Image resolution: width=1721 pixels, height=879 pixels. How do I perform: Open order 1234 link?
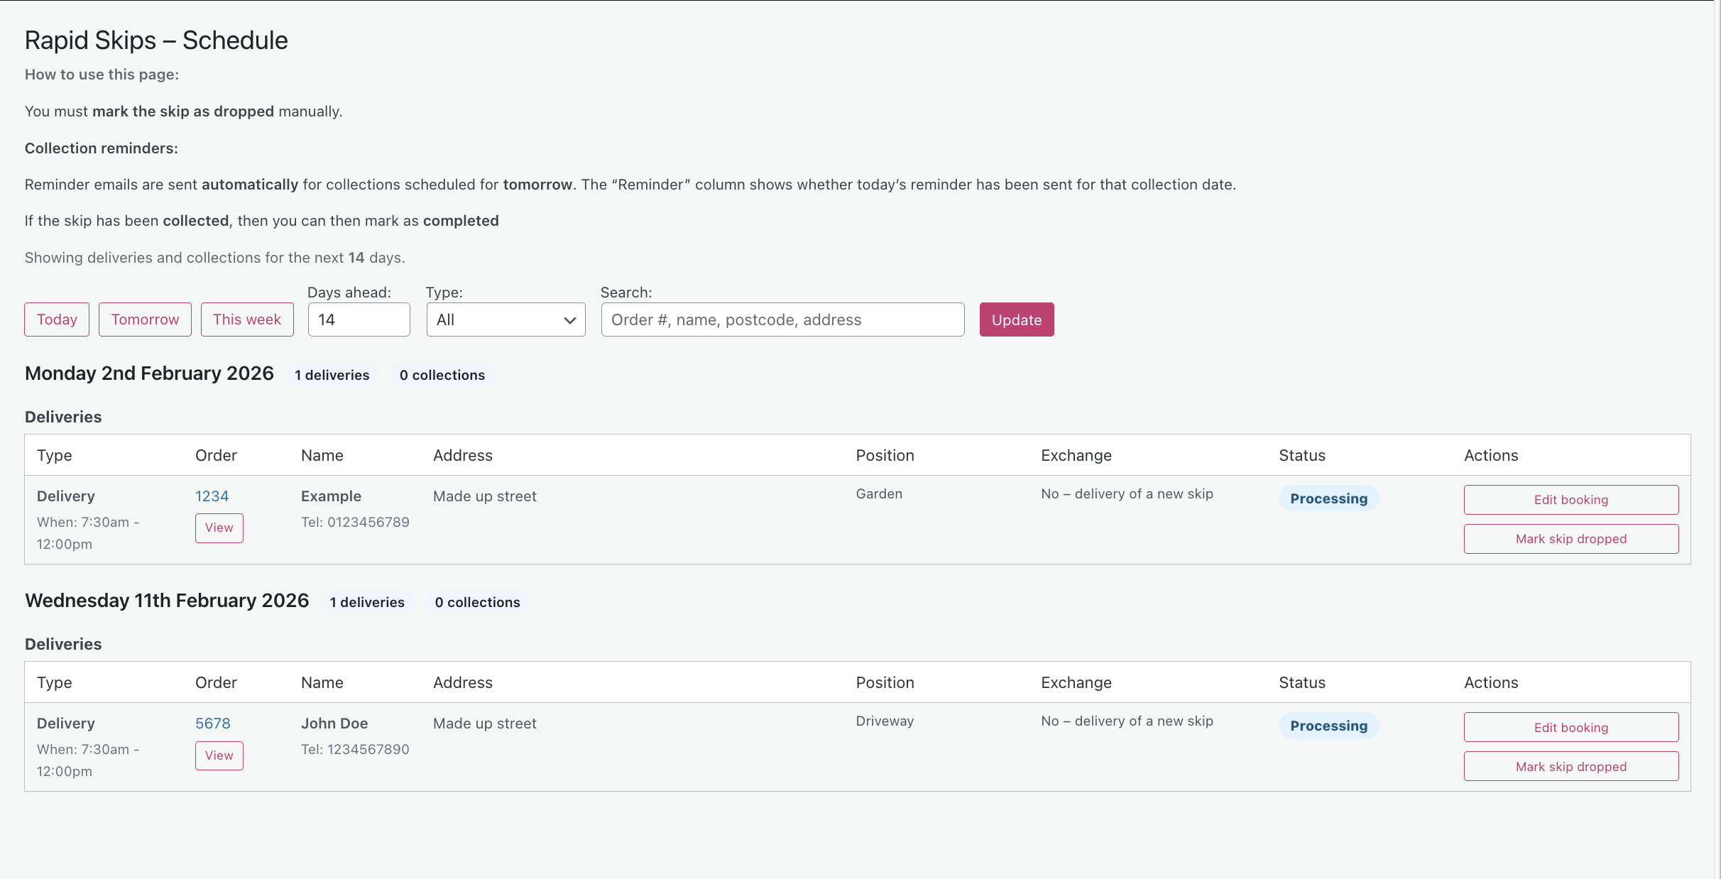tap(212, 496)
